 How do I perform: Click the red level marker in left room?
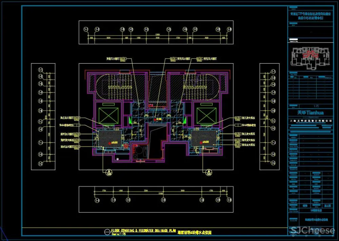click(x=109, y=143)
